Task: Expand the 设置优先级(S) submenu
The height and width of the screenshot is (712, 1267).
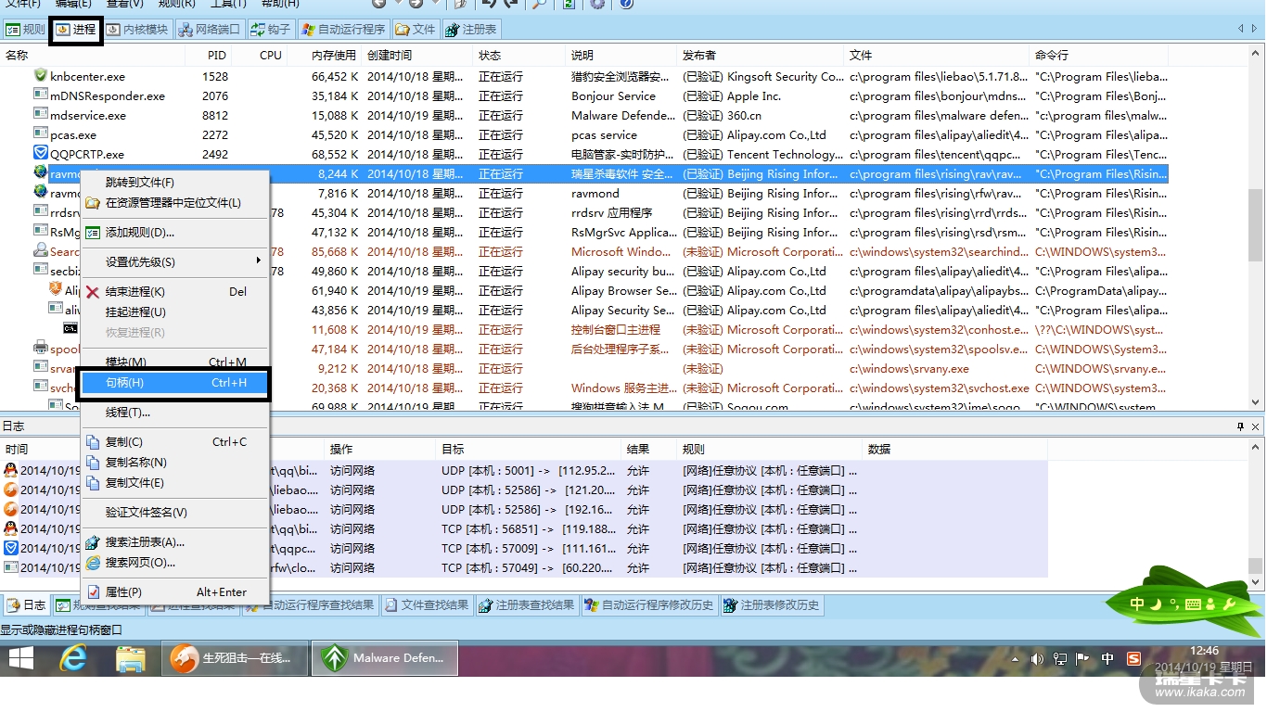Action: click(x=174, y=262)
